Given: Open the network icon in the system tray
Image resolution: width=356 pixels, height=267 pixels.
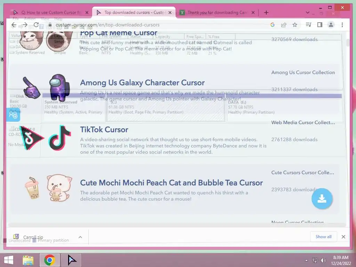Looking at the screenshot, I should (315, 260).
